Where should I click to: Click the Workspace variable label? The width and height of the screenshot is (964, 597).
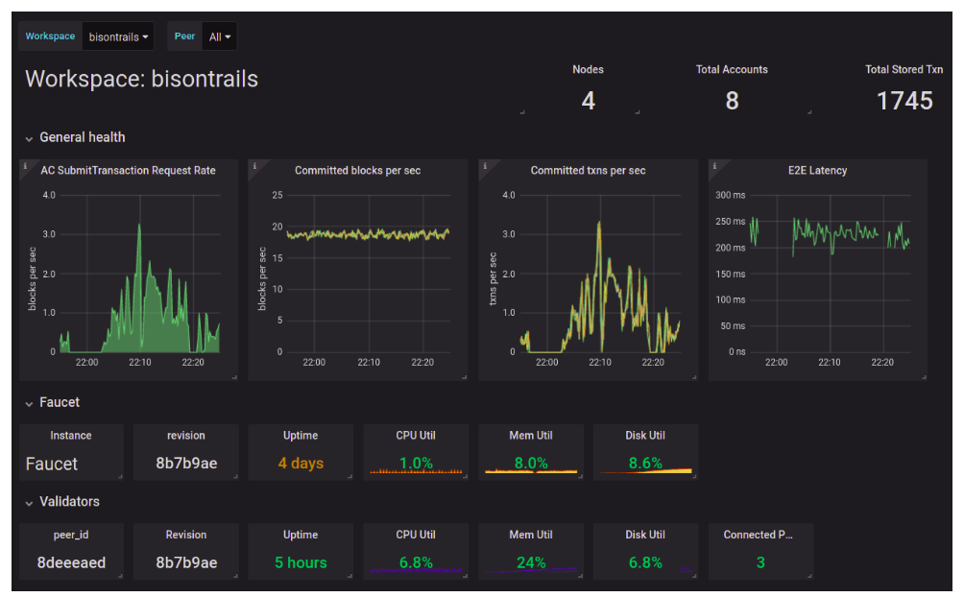[51, 36]
